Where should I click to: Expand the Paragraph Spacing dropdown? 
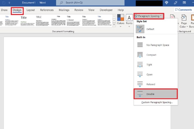point(149,16)
